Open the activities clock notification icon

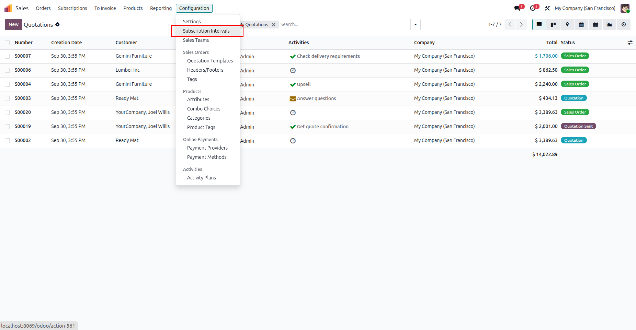point(533,8)
